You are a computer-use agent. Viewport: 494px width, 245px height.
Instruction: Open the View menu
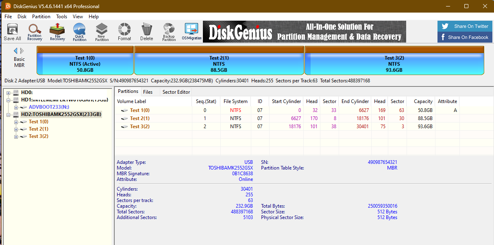pyautogui.click(x=78, y=17)
